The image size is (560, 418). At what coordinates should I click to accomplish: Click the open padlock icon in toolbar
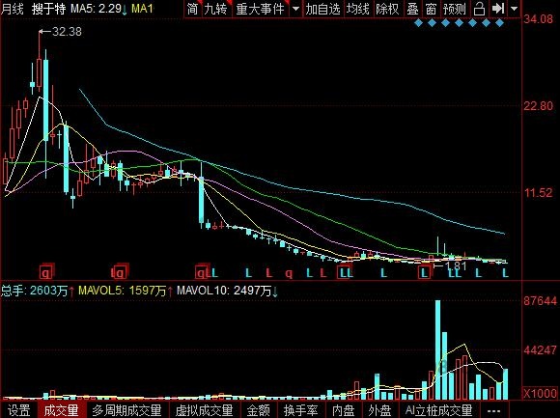tap(479, 9)
